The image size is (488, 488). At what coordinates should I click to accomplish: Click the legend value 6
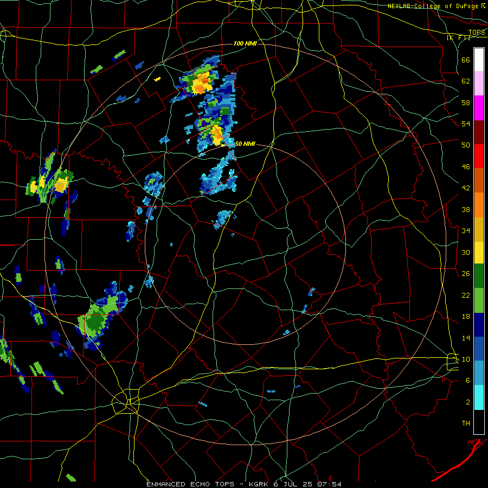point(468,381)
